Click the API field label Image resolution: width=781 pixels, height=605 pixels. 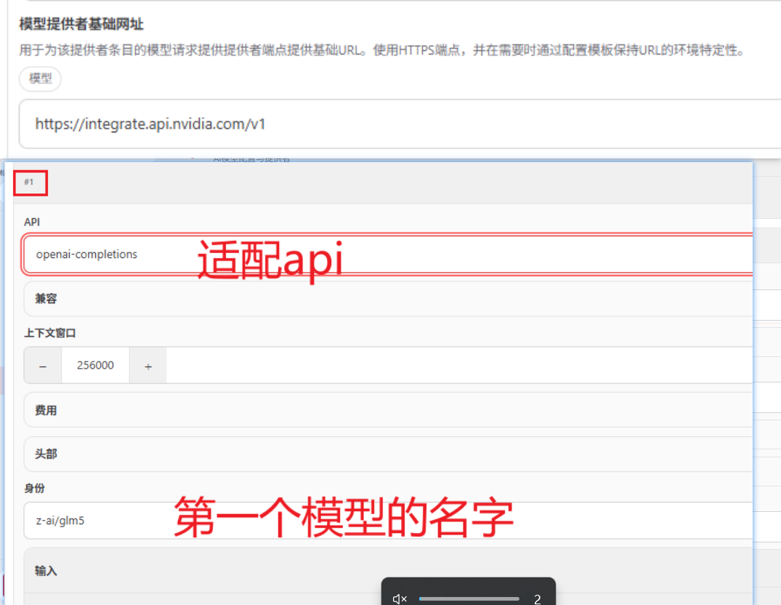point(31,221)
